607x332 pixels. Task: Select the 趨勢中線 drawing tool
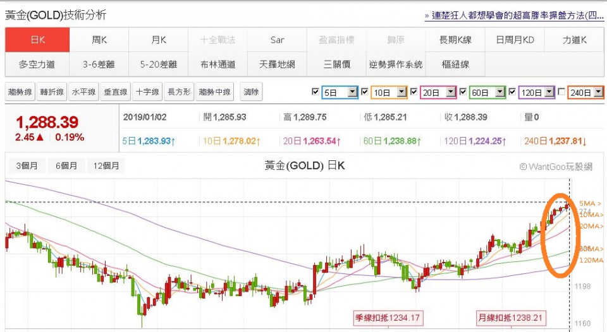(214, 92)
